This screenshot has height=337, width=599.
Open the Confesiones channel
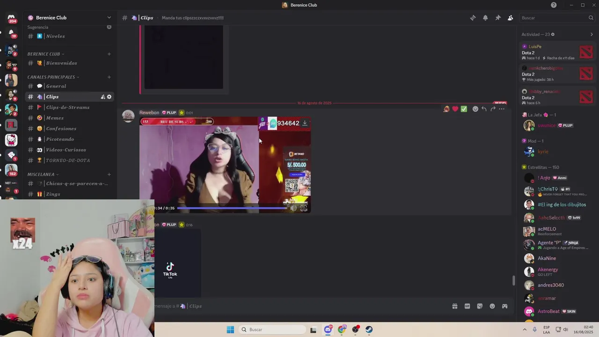61,129
